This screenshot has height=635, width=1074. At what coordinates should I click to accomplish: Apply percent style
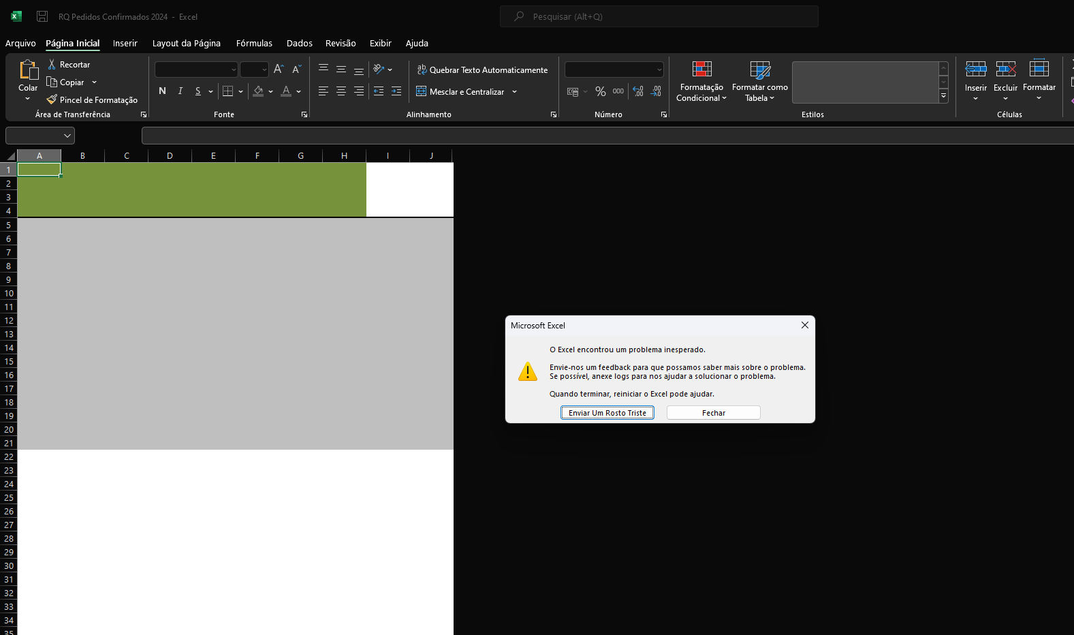601,91
